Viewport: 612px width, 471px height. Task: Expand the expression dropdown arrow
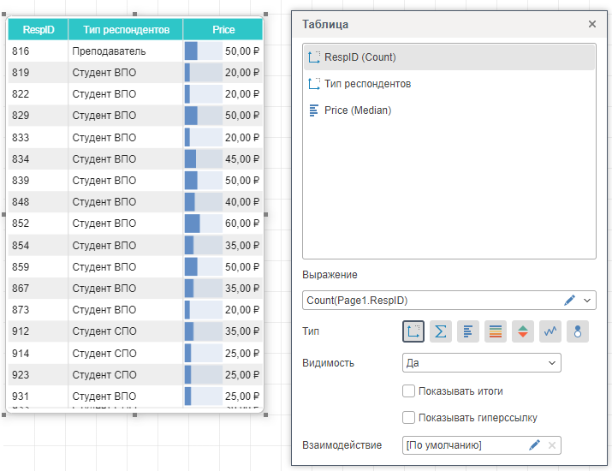[587, 301]
